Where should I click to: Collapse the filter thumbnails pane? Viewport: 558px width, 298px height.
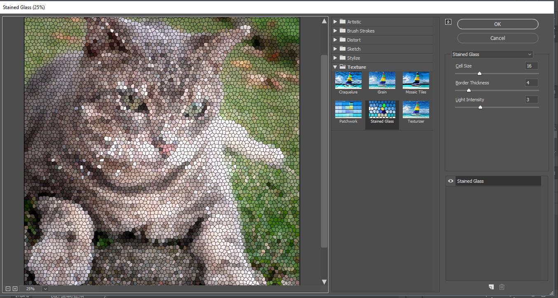(448, 22)
